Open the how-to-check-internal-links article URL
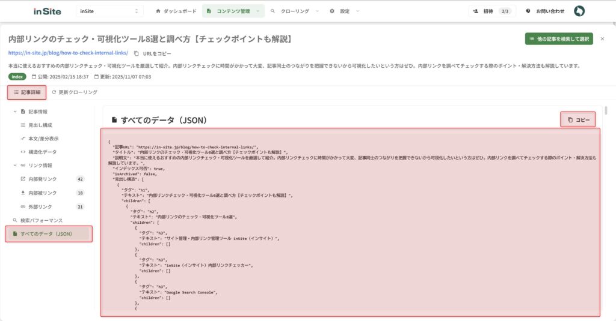The width and height of the screenshot is (616, 321). pos(68,53)
